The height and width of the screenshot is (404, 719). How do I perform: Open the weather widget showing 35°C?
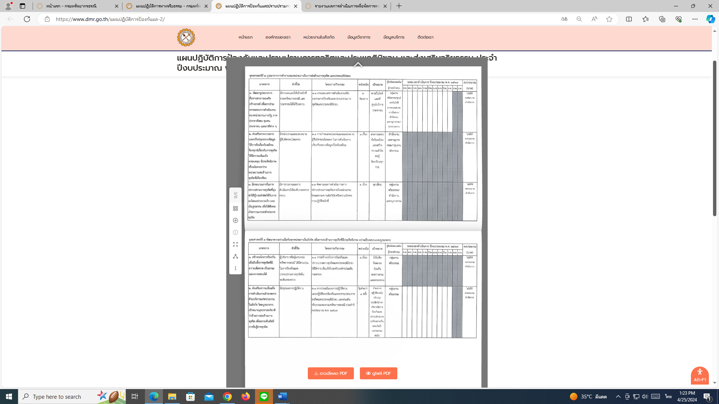point(588,397)
